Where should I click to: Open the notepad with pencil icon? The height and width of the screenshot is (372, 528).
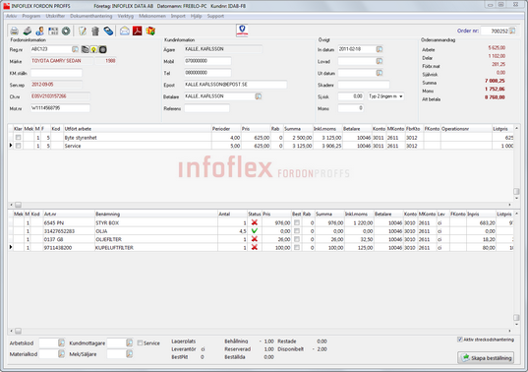click(83, 31)
